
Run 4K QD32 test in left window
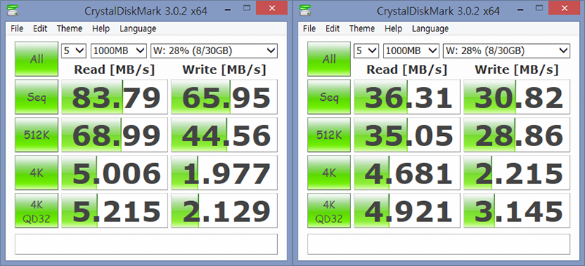pyautogui.click(x=37, y=210)
